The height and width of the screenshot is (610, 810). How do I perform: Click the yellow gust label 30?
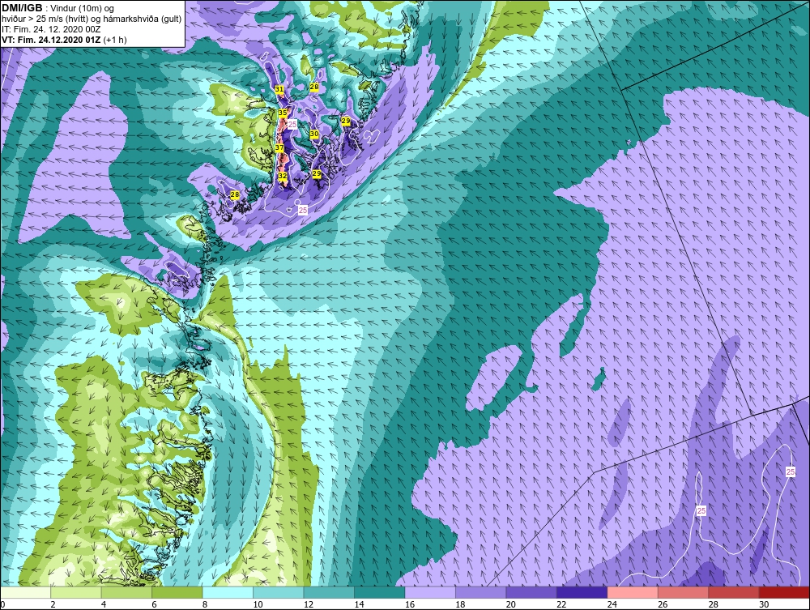point(314,134)
